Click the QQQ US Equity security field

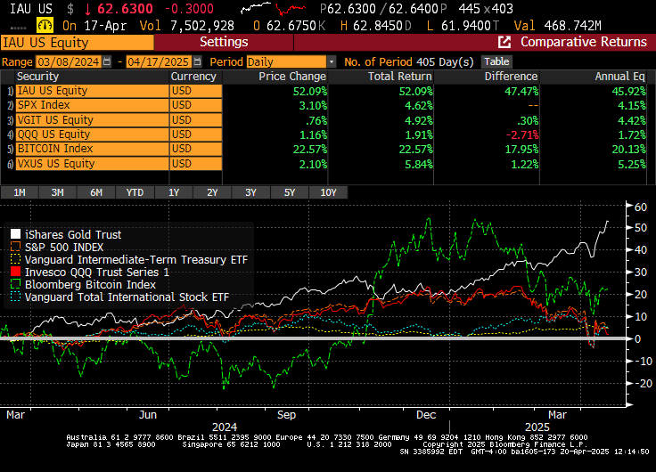pyautogui.click(x=92, y=134)
